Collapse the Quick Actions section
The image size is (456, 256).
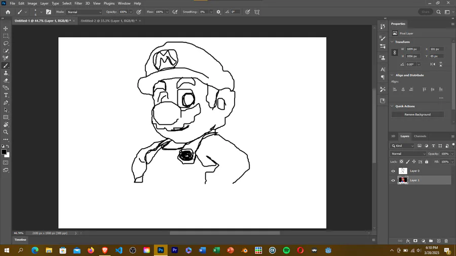click(392, 106)
